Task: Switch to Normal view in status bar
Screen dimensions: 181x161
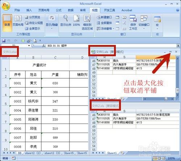Action: (155, 158)
